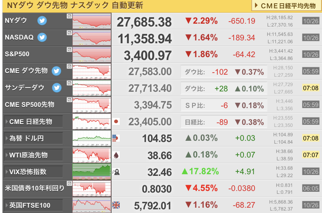
Task: Click the Twitter icon on the サンデーダウ row
Action: pyautogui.click(x=57, y=88)
